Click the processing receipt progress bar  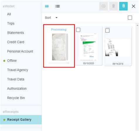(59, 63)
